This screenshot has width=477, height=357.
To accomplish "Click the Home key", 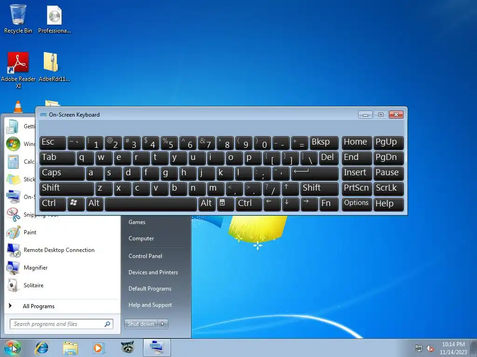I will (356, 143).
